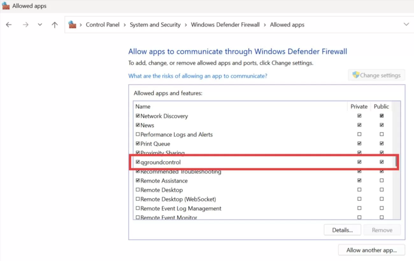Click the Private column header
The height and width of the screenshot is (261, 414).
[x=359, y=107]
